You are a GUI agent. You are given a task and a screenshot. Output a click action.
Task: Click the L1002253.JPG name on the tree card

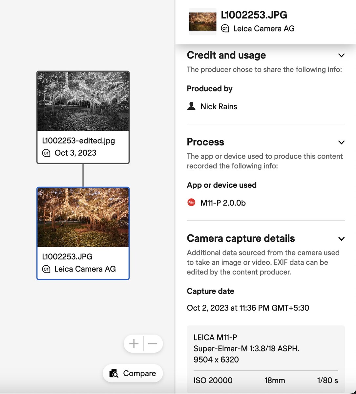coord(67,257)
